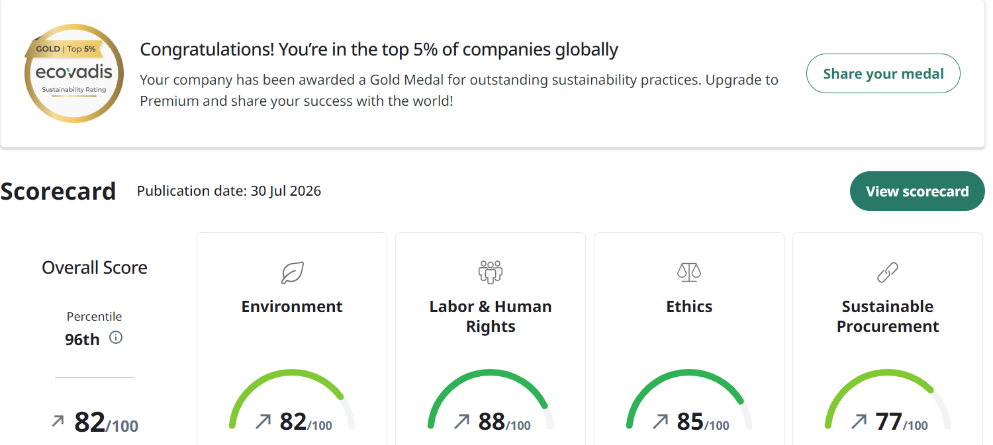Click the Ethics scales icon
The height and width of the screenshot is (445, 993).
point(689,272)
